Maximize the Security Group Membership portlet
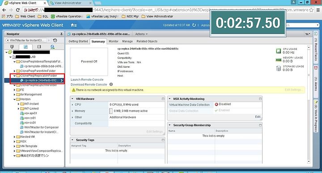This screenshot has height=173, width=322. tap(260, 125)
